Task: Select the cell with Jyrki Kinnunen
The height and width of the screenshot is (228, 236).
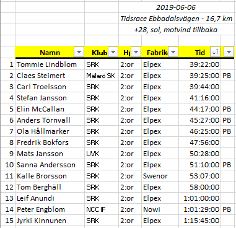Action: pos(50,221)
